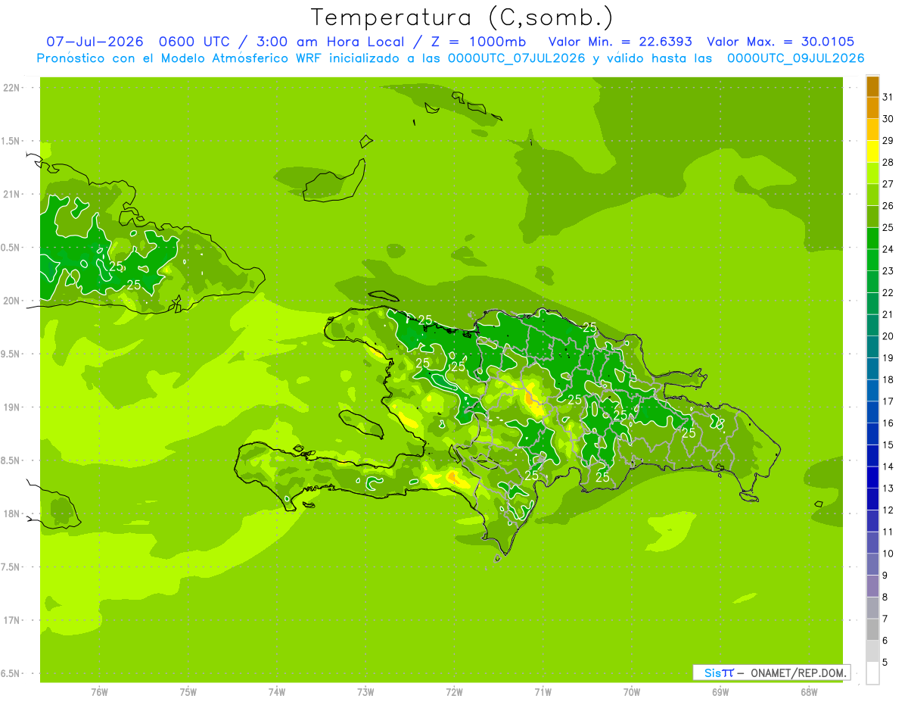Viewport: 908px width, 702px height.
Task: Click the gray legend swatch labeled 6
Action: [x=872, y=630]
